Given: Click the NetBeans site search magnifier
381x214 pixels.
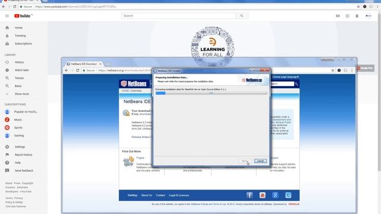Looking at the screenshot, I should [x=296, y=84].
